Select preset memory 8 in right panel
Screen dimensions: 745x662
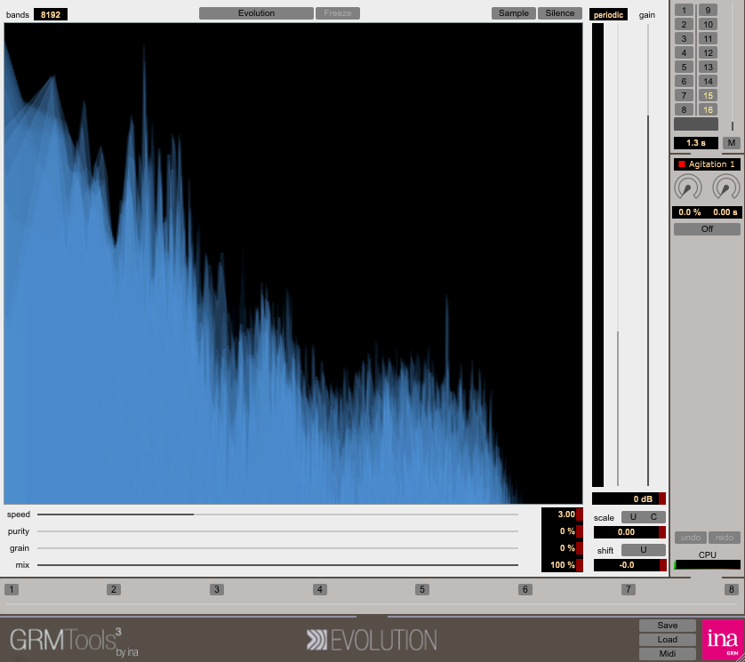(x=684, y=109)
